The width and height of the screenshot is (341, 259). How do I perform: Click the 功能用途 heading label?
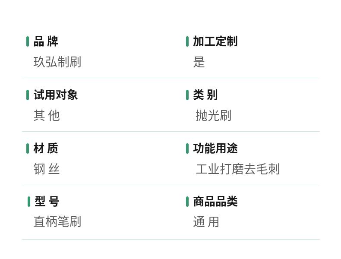click(215, 148)
